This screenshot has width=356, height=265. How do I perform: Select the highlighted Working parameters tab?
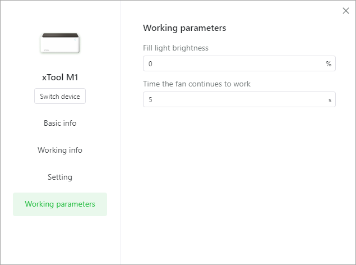[60, 204]
